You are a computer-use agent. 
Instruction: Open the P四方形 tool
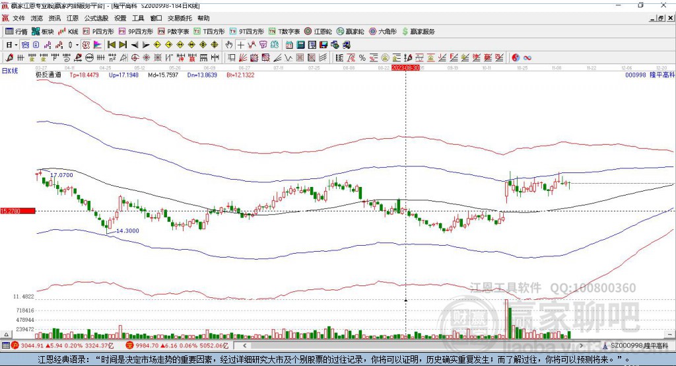[x=98, y=32]
